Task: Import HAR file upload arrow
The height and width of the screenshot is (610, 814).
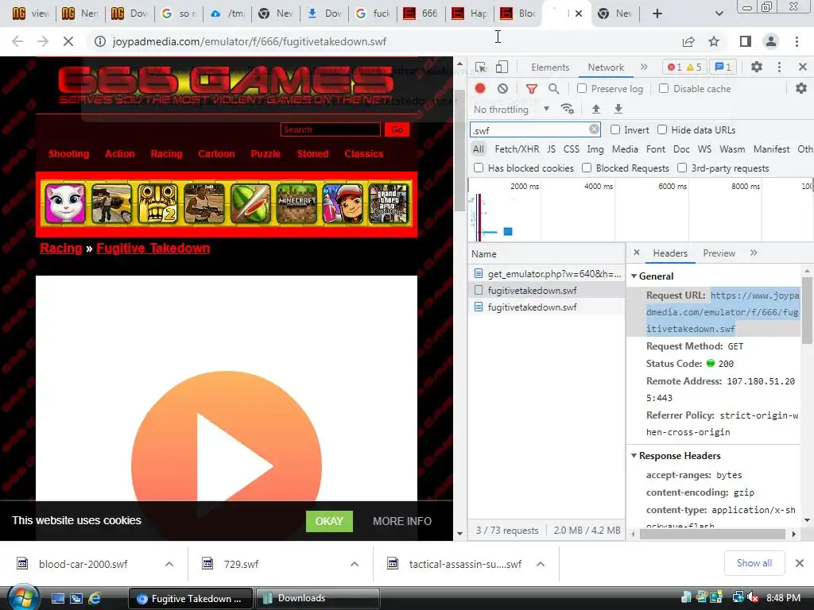Action: click(596, 108)
